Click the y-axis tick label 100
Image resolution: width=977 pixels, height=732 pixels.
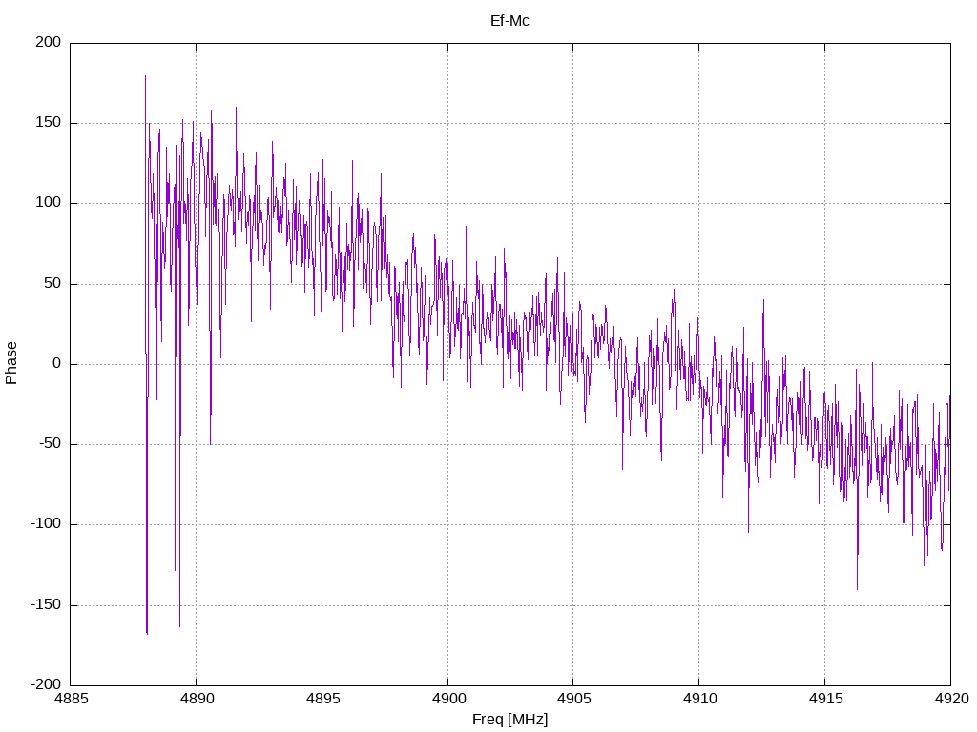click(x=49, y=203)
